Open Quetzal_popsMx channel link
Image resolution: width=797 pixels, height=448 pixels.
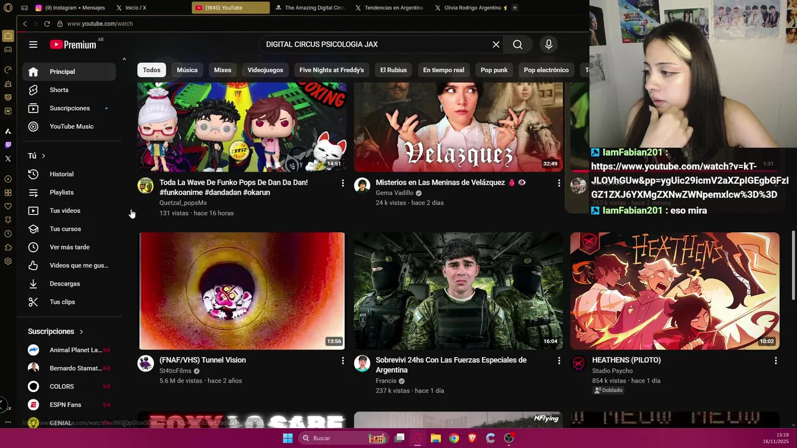(182, 203)
